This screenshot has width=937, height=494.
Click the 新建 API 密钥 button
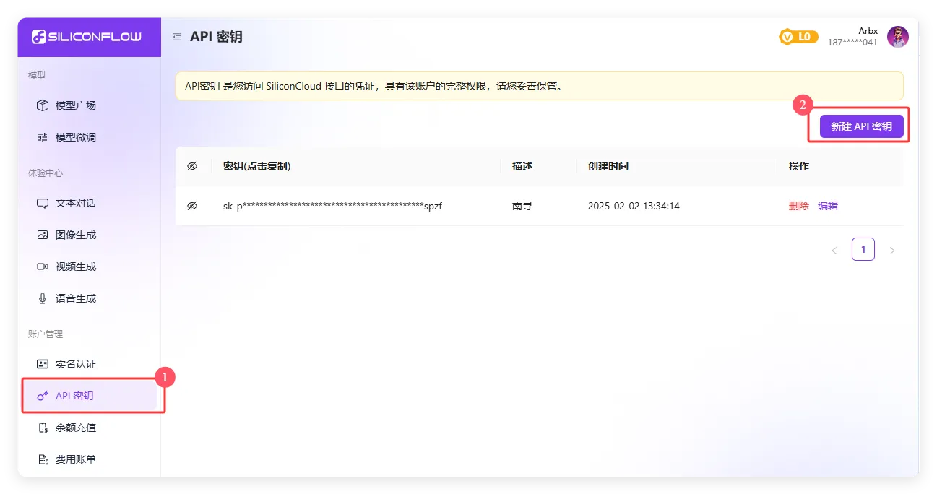pos(861,126)
